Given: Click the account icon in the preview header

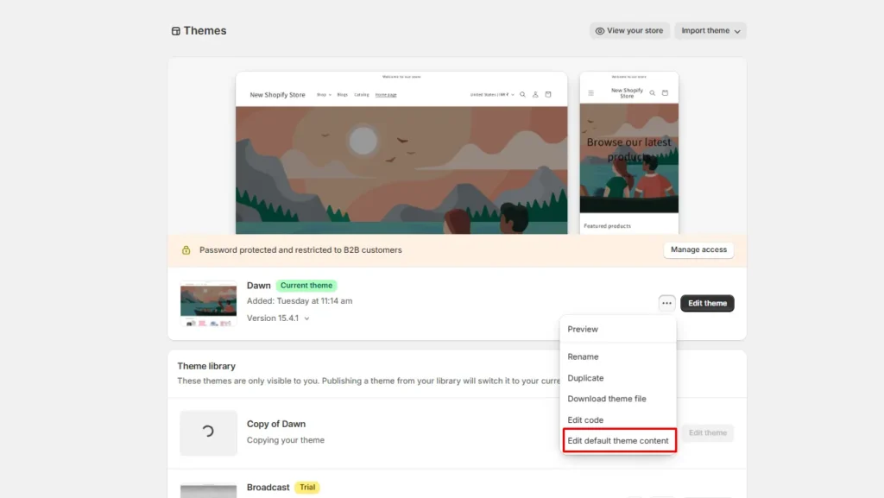Looking at the screenshot, I should click(x=535, y=94).
